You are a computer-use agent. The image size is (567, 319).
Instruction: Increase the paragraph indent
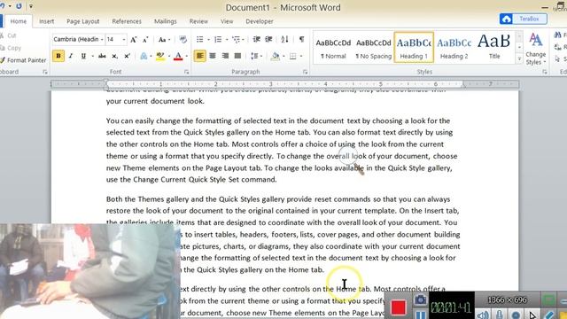[268, 39]
